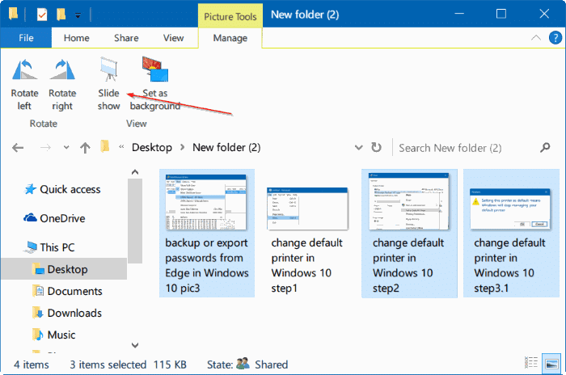Click '4 items' in status bar
This screenshot has height=375, width=566.
32,364
